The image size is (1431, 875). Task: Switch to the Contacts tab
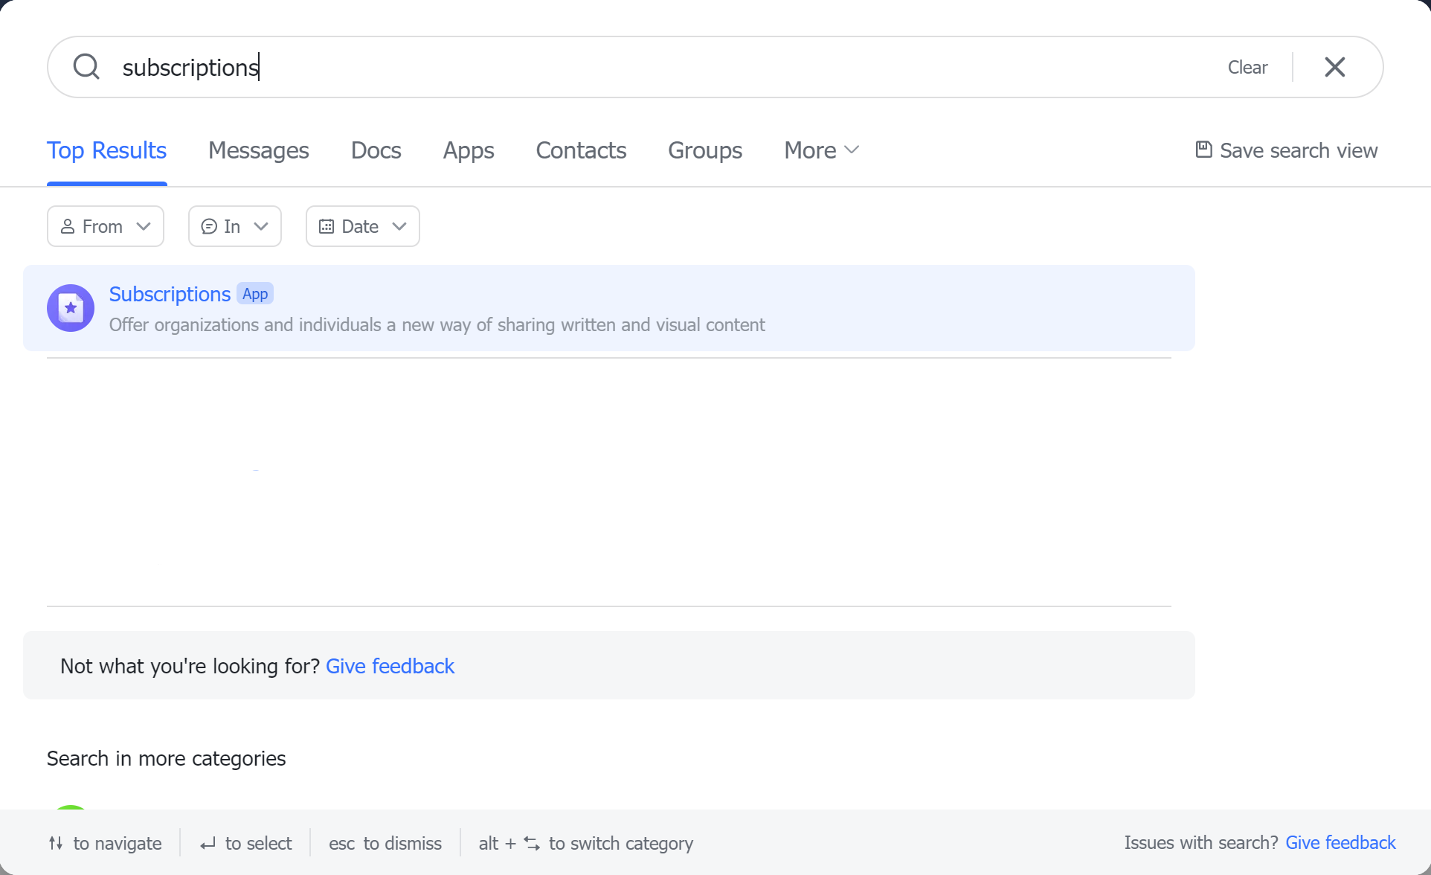[x=581, y=150]
